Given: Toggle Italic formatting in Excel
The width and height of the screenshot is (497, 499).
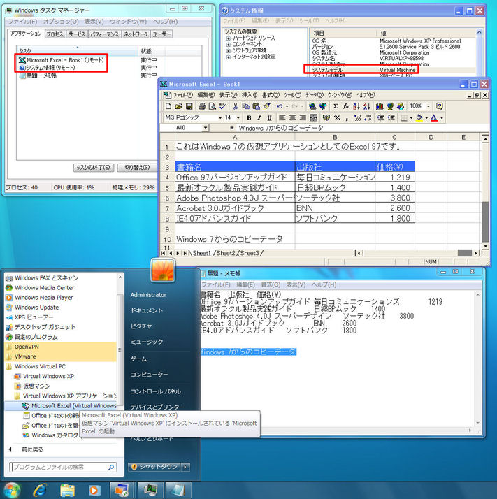Looking at the screenshot, I should pos(259,117).
